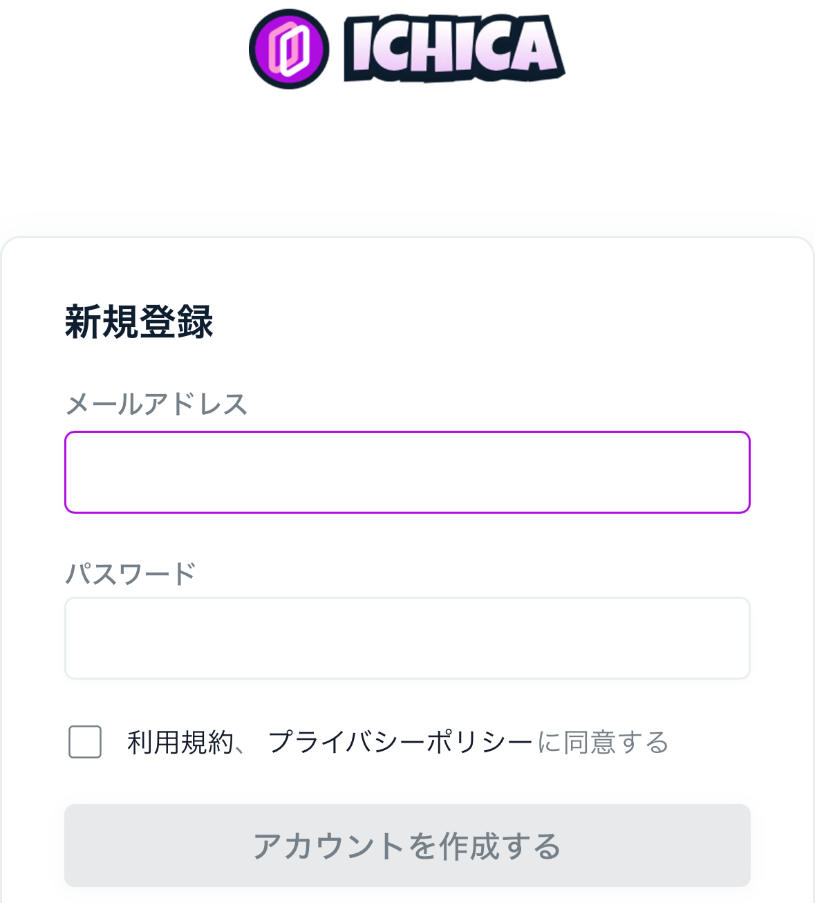The height and width of the screenshot is (903, 815).
Task: Tick the terms agreement checkbox
Action: (x=85, y=742)
